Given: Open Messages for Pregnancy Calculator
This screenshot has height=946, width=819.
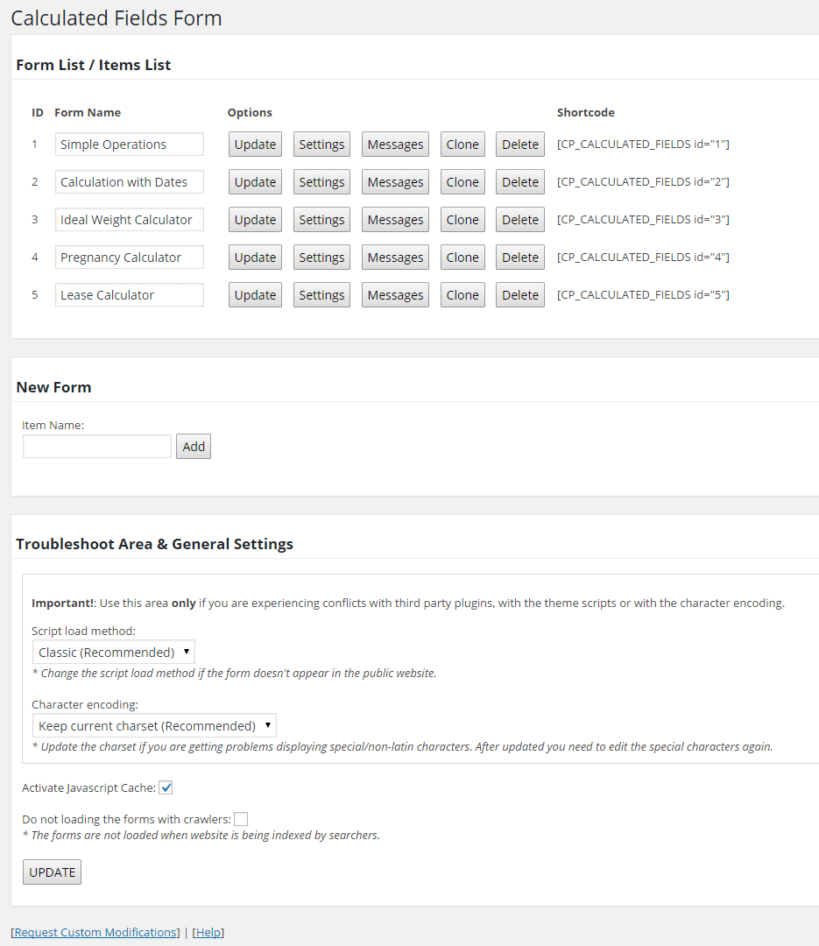Looking at the screenshot, I should tap(395, 258).
